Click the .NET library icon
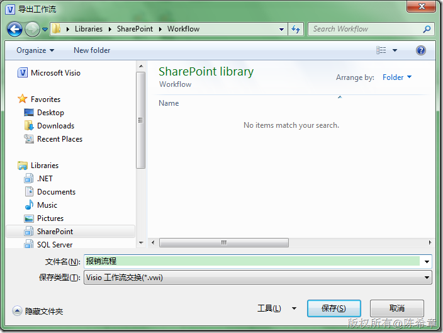This screenshot has width=443, height=333. (x=28, y=178)
